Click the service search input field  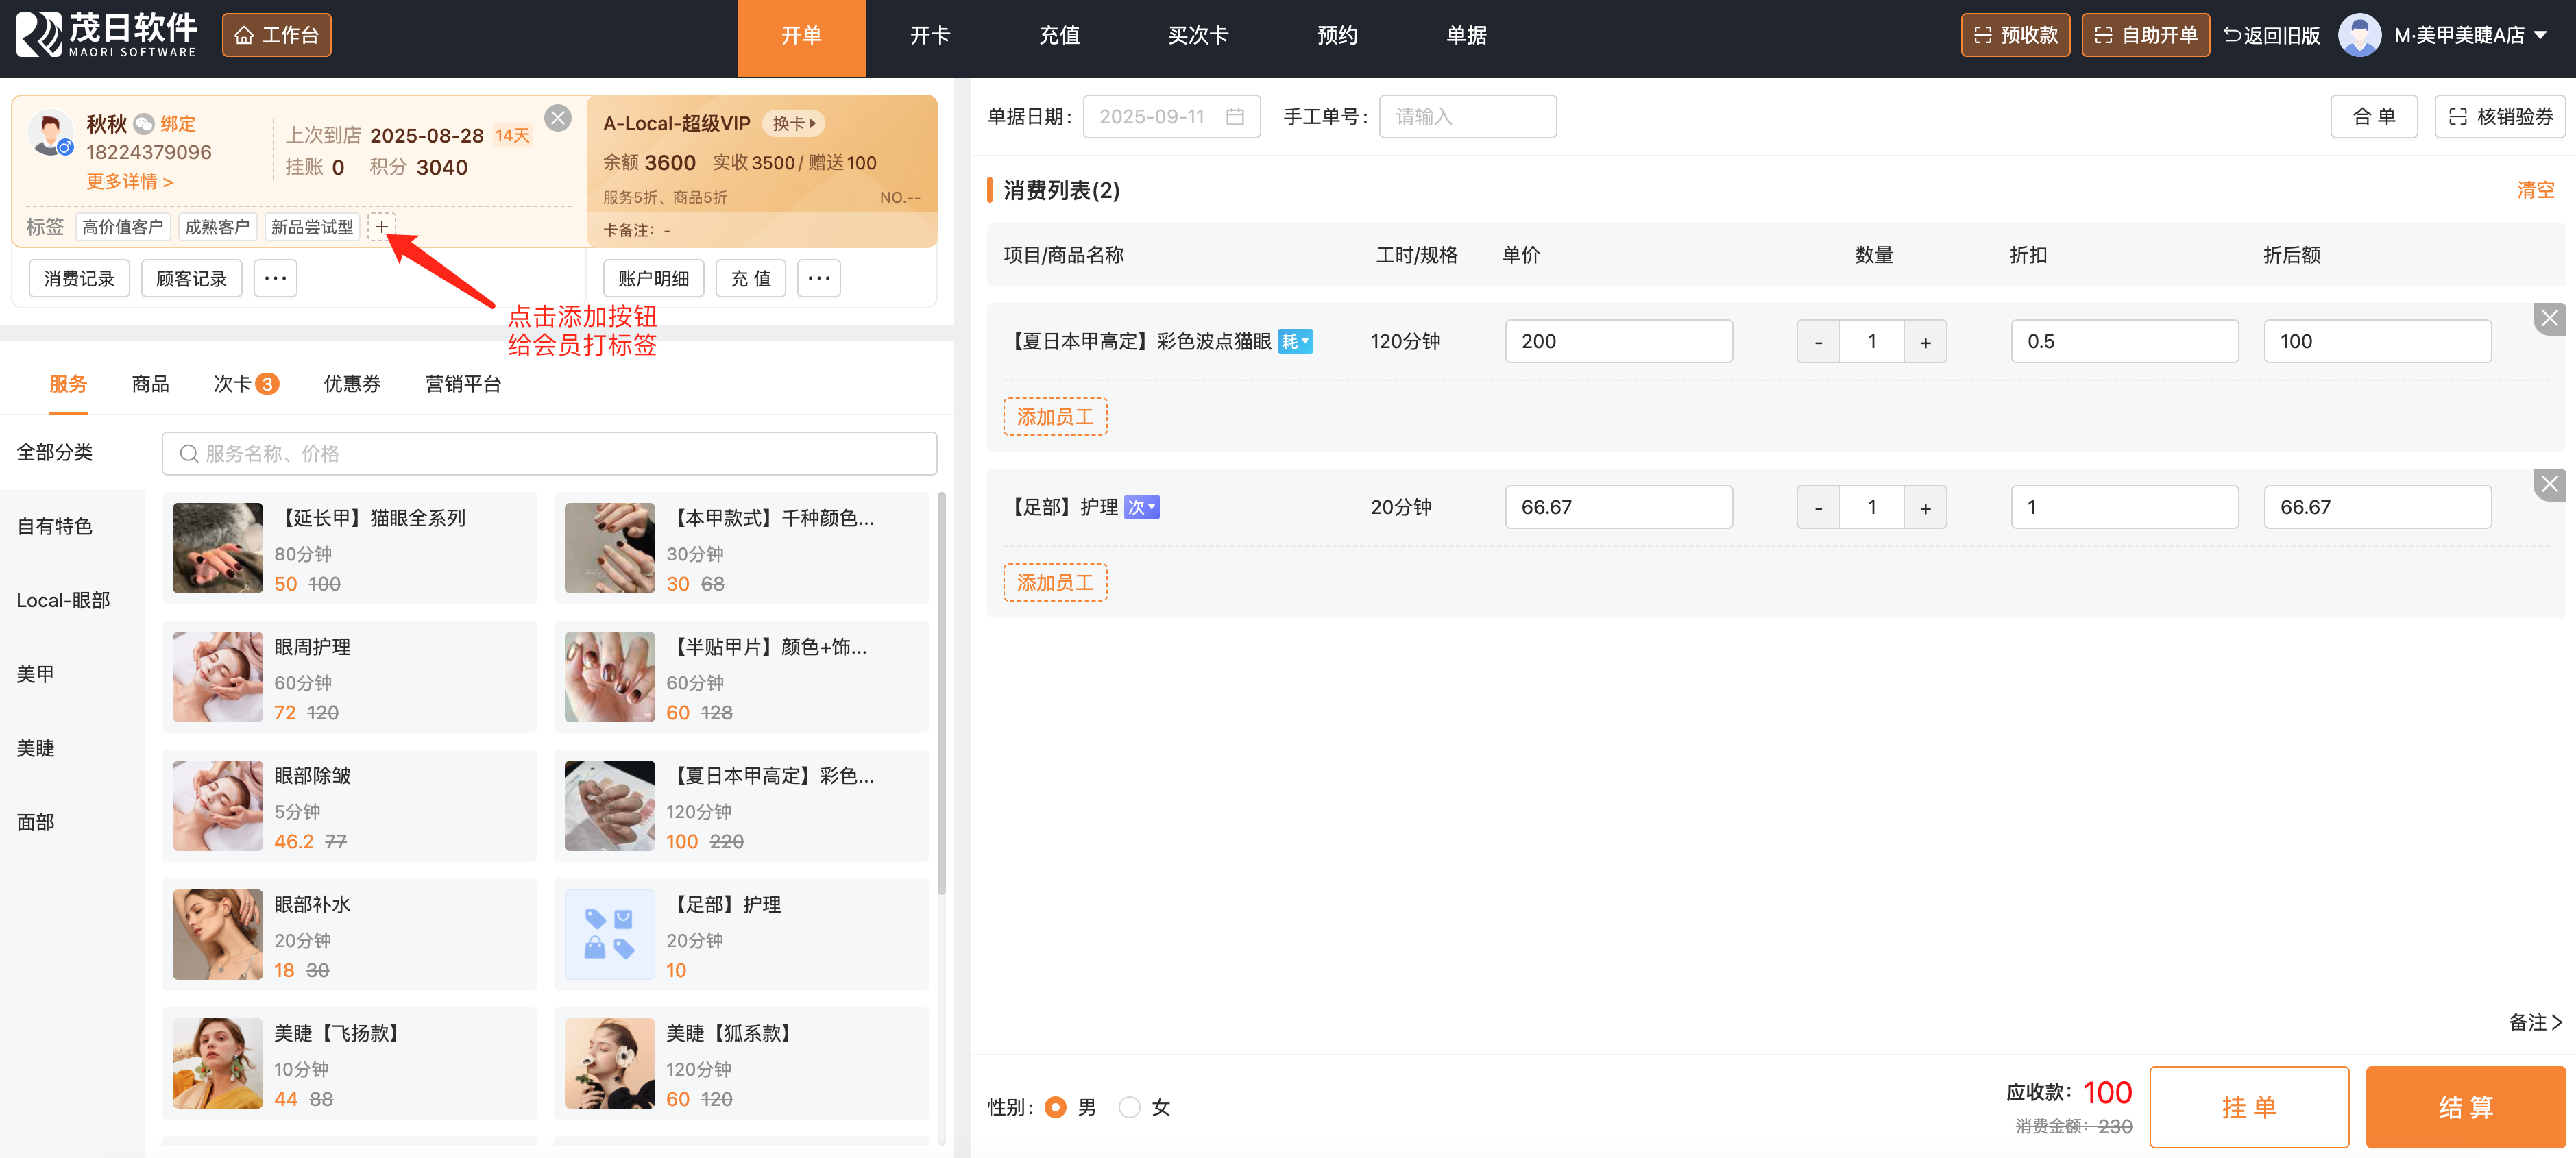550,454
